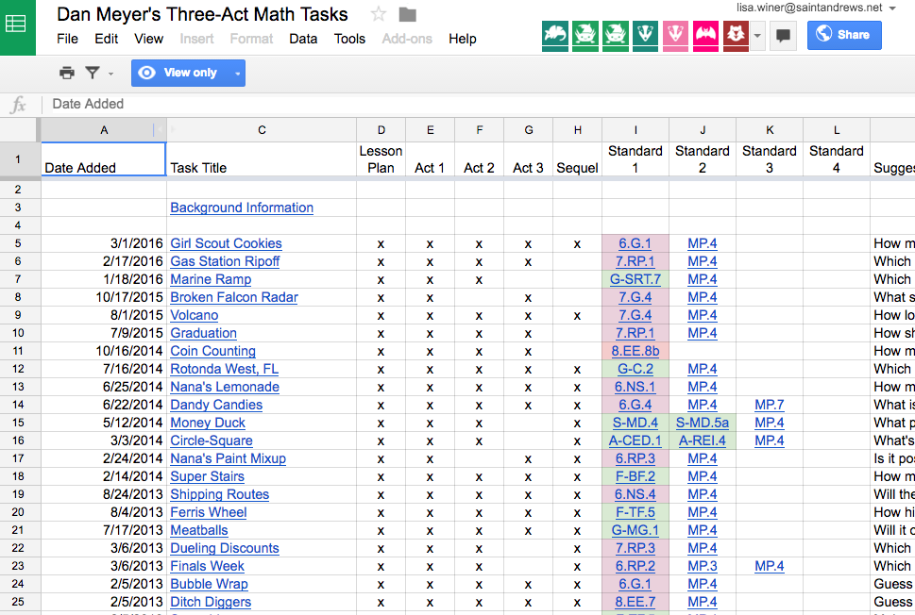
Task: Click the Print icon
Action: [x=65, y=72]
